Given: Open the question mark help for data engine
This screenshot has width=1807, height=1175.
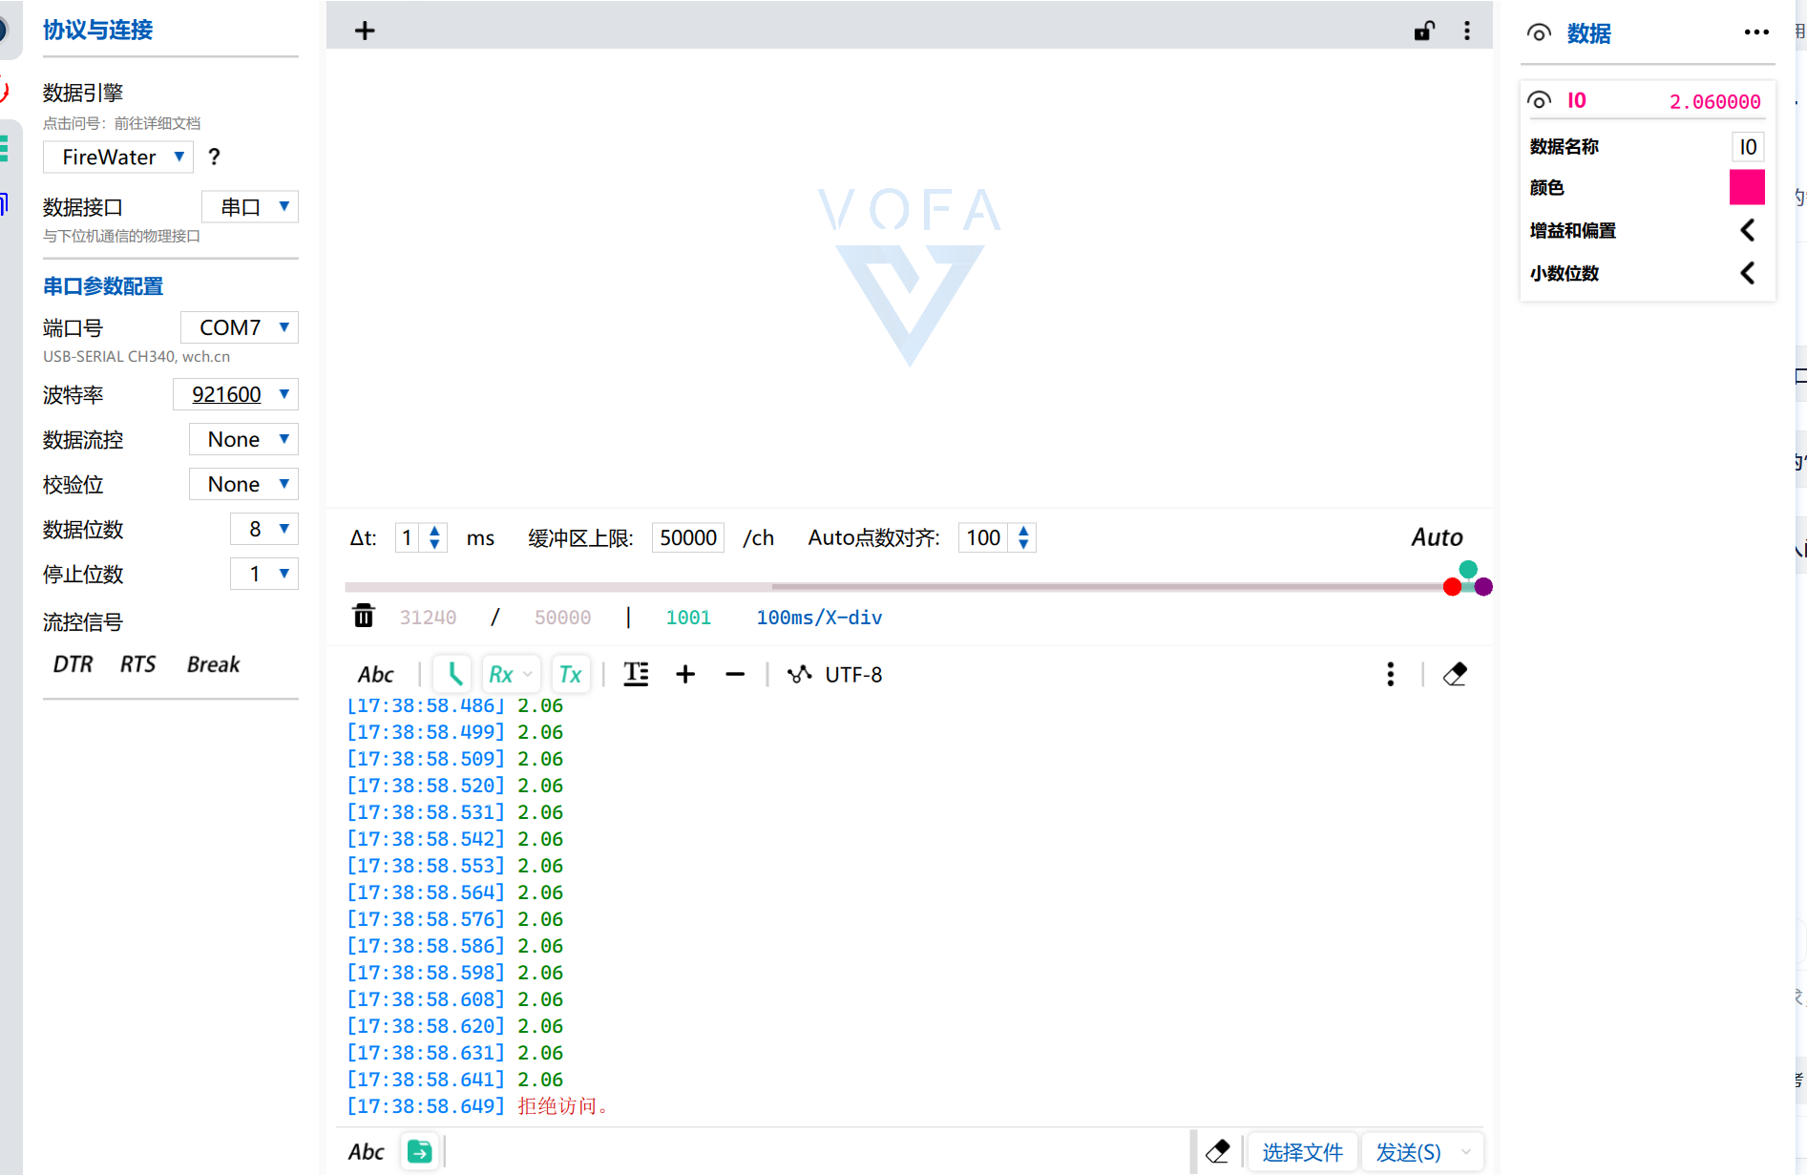Looking at the screenshot, I should (x=214, y=157).
